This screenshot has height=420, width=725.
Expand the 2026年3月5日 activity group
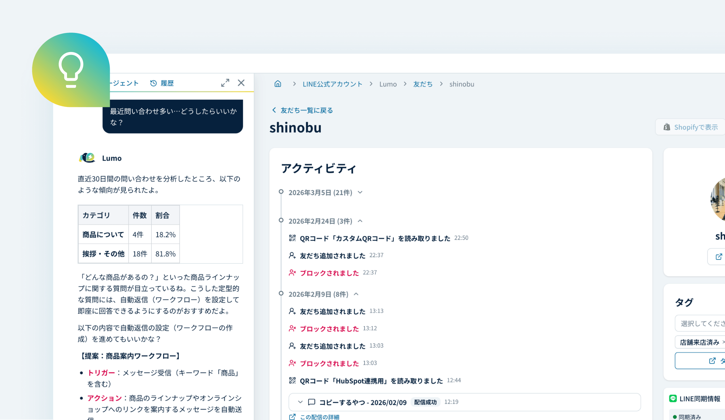360,192
